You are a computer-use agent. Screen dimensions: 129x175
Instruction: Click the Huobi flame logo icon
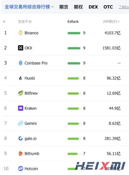coord(21,78)
